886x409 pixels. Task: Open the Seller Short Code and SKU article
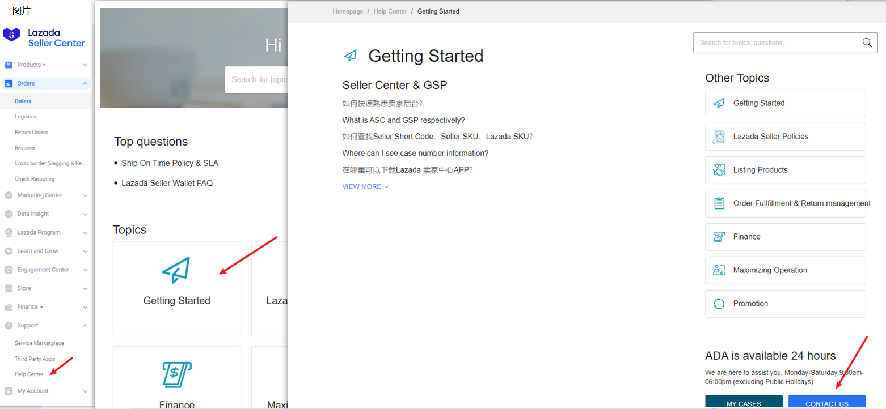(x=437, y=137)
